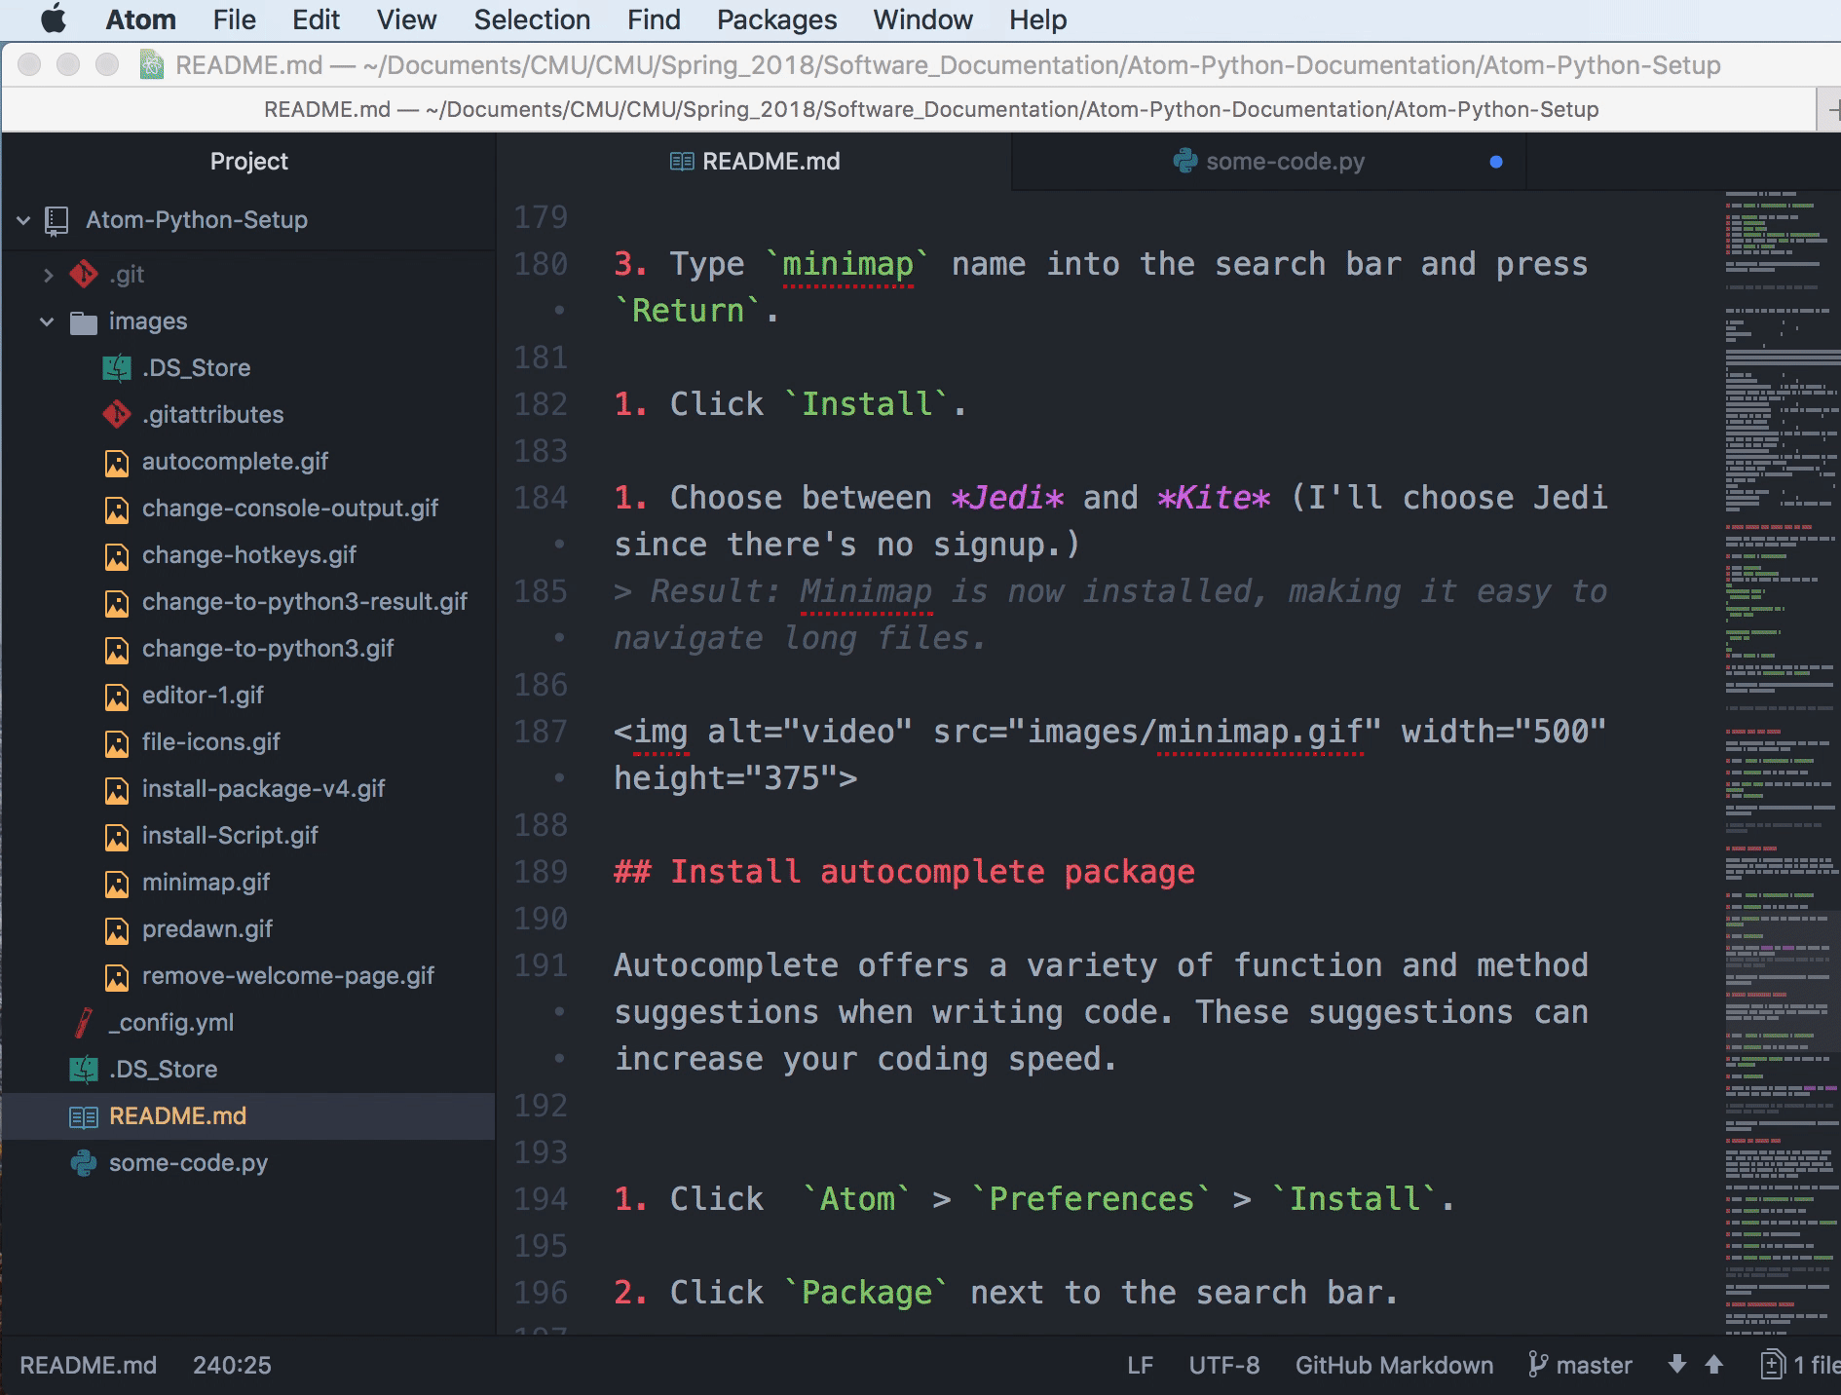Click the book icon beside README.md in tree
The image size is (1841, 1395).
click(x=84, y=1117)
